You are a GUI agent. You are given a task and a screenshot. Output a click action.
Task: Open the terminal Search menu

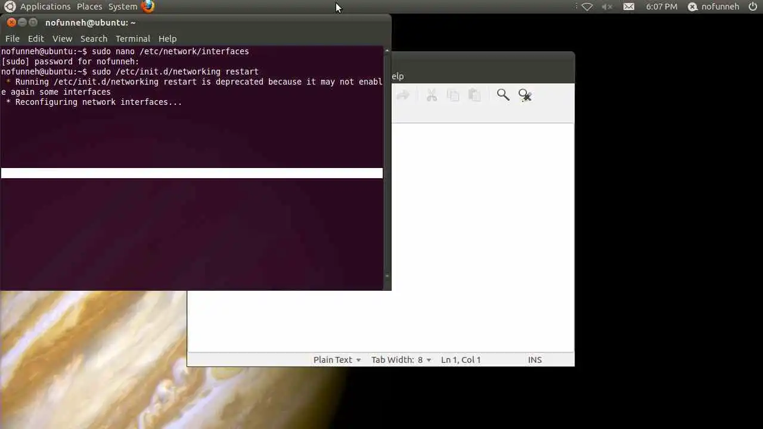tap(94, 39)
